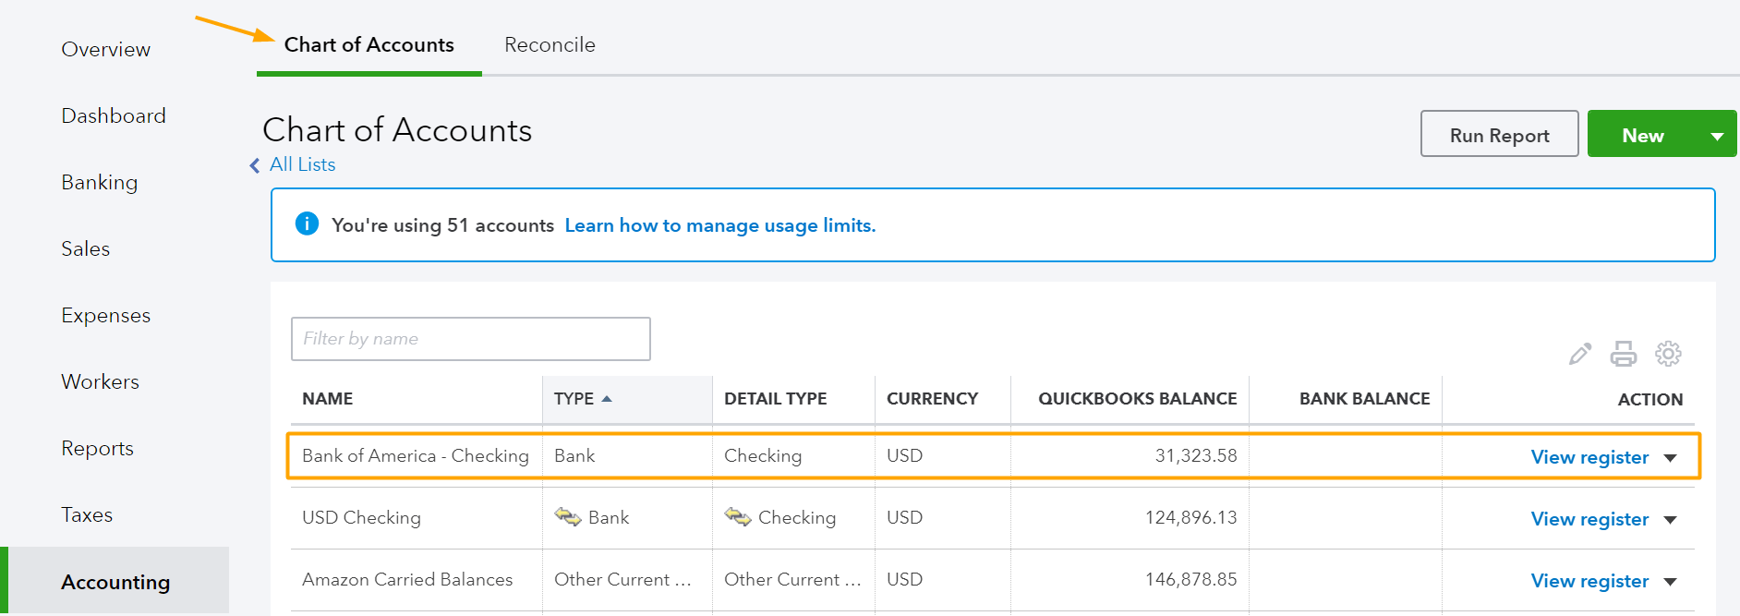
Task: Click the CURRENCY column header
Action: click(933, 399)
